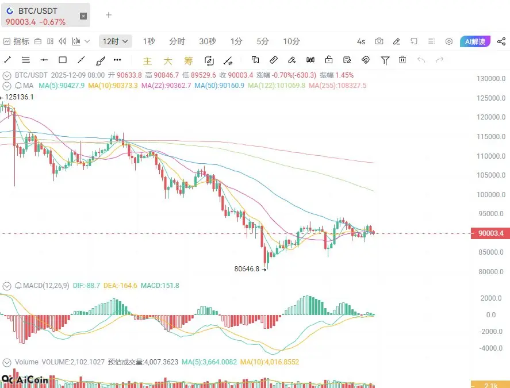Open the 12时 timeframe dropdown
This screenshot has width=510, height=388.
point(115,41)
